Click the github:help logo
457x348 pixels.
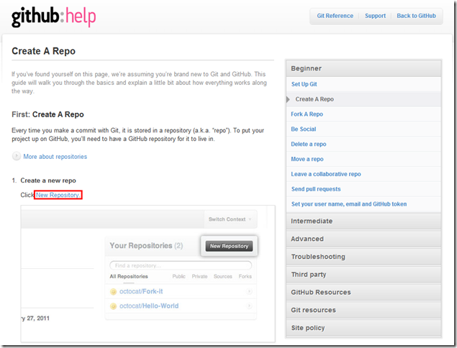pyautogui.click(x=54, y=17)
